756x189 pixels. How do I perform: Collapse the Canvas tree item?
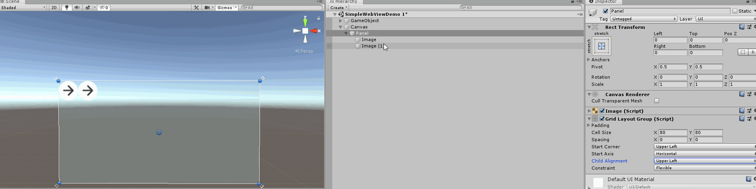click(x=341, y=27)
